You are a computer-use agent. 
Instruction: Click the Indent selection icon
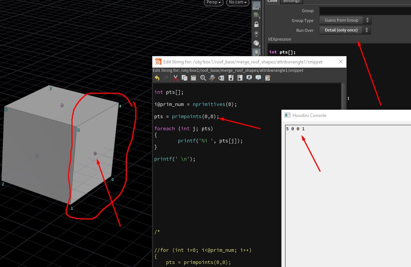point(231,78)
